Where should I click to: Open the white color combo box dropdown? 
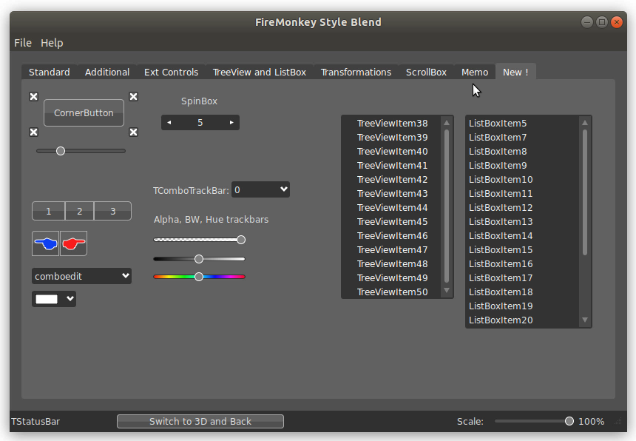click(70, 299)
